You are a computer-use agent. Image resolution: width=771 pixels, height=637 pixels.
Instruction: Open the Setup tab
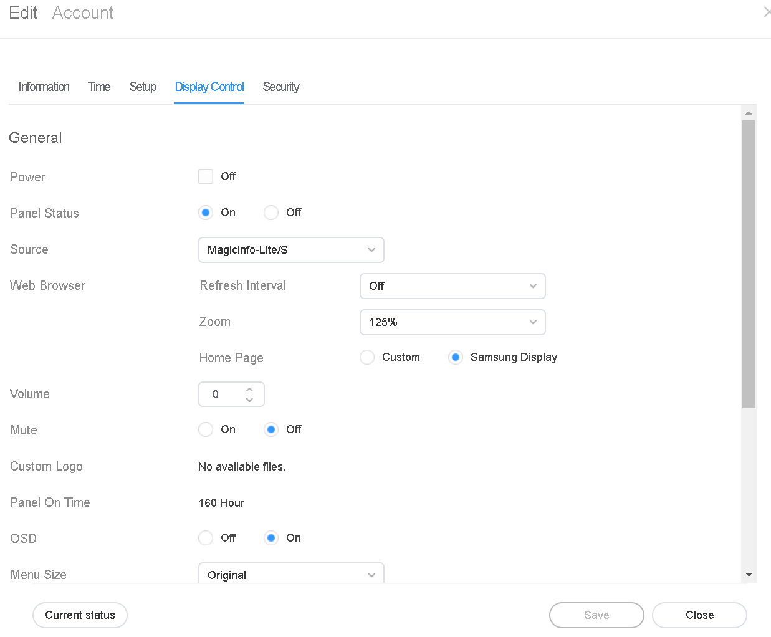coord(143,87)
